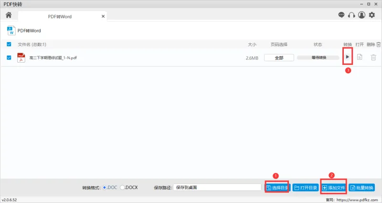The height and width of the screenshot is (203, 382).
Task: Click the 大小 column header
Action: coord(252,44)
